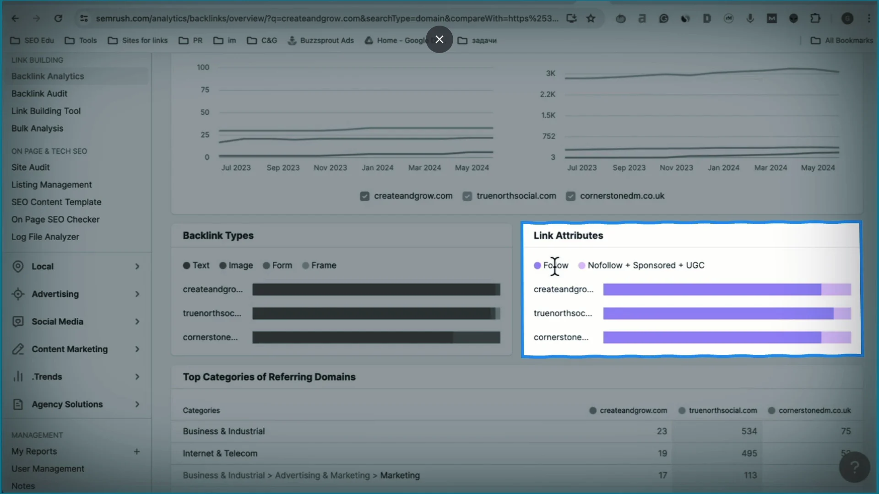Expand the Local section chevron
The height and width of the screenshot is (494, 879).
137,266
